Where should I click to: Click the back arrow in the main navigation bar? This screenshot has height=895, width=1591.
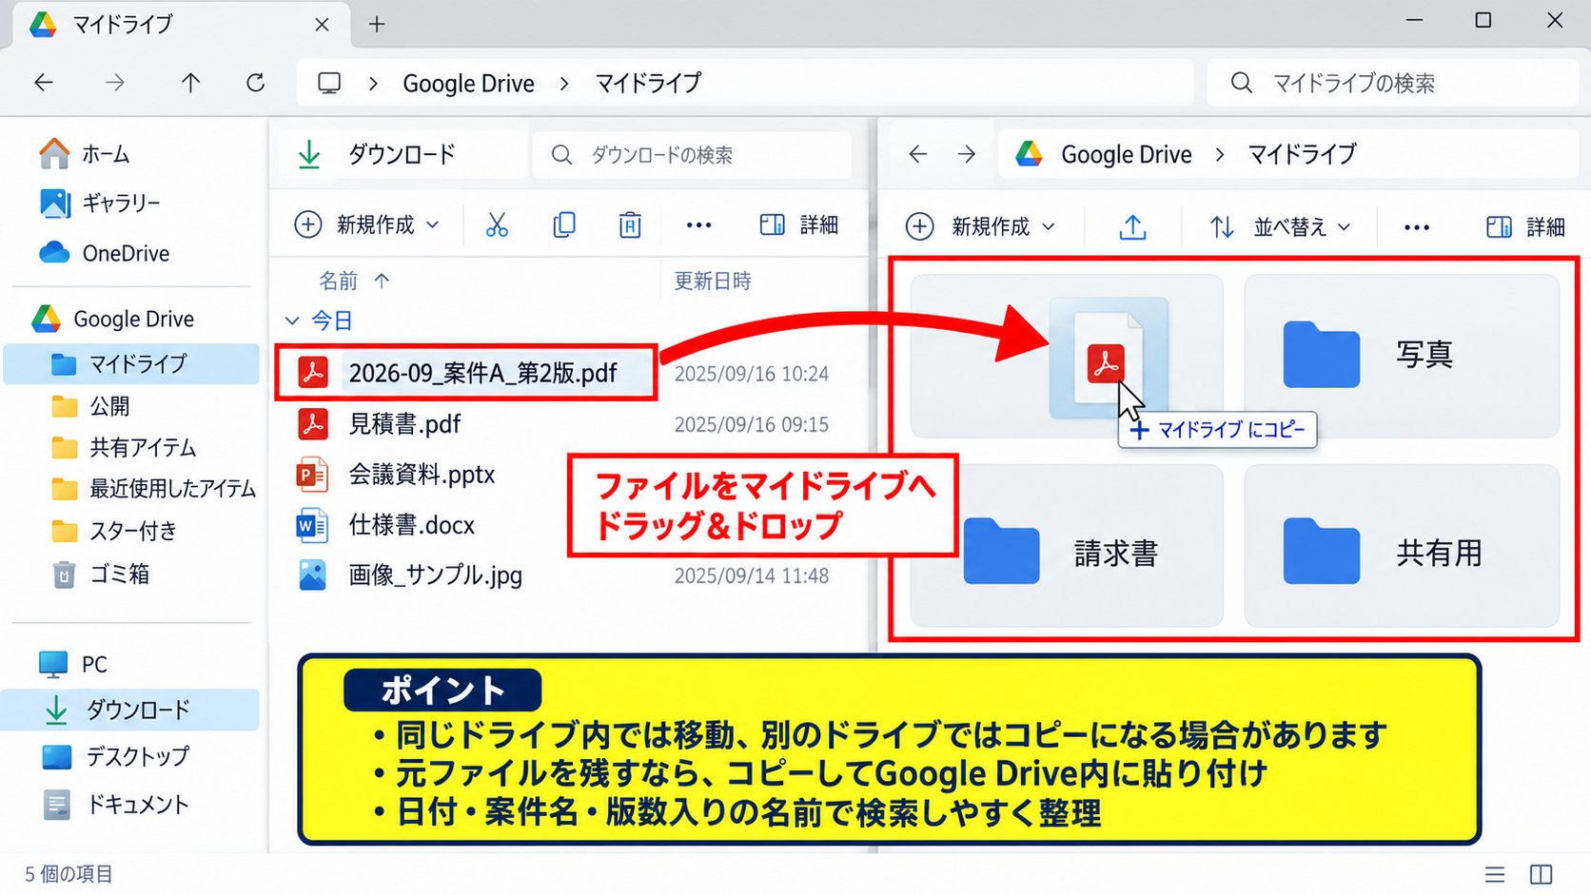[x=44, y=83]
